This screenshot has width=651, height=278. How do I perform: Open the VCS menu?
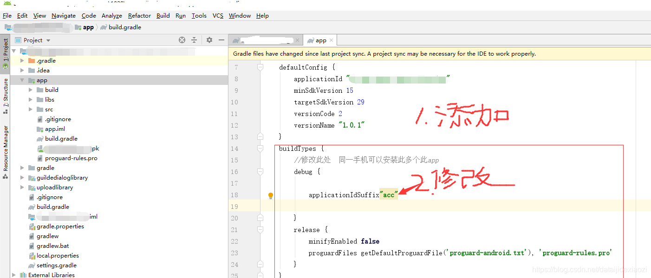218,16
